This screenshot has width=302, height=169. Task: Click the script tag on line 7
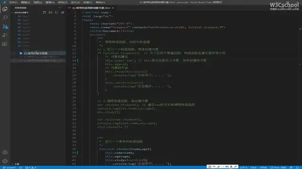click(x=97, y=35)
